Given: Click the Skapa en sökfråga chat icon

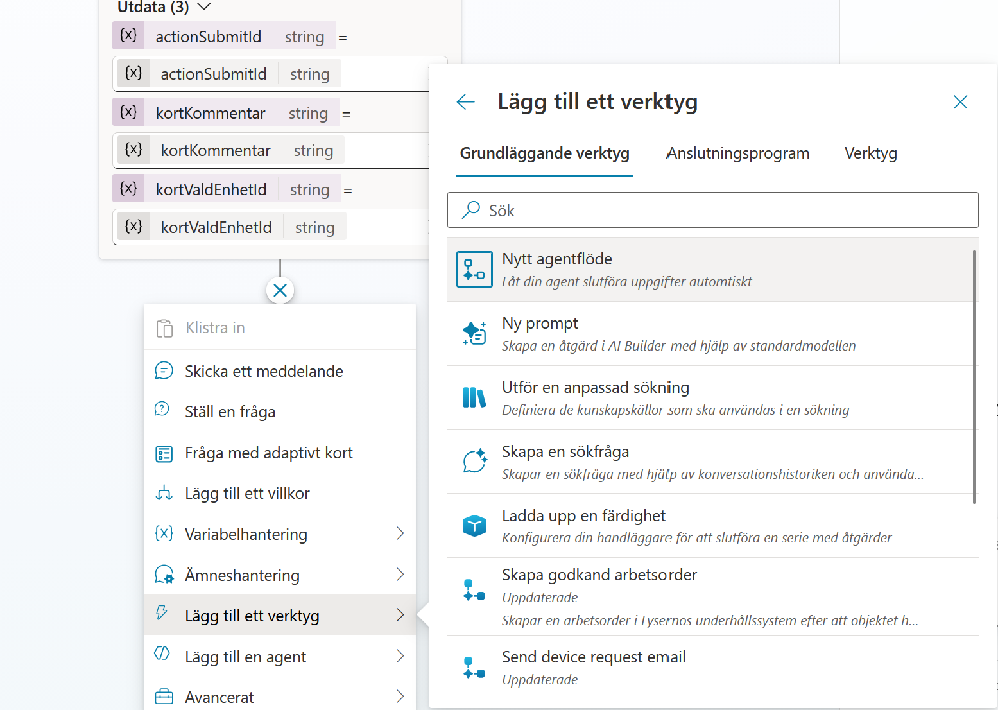Looking at the screenshot, I should click(x=474, y=461).
